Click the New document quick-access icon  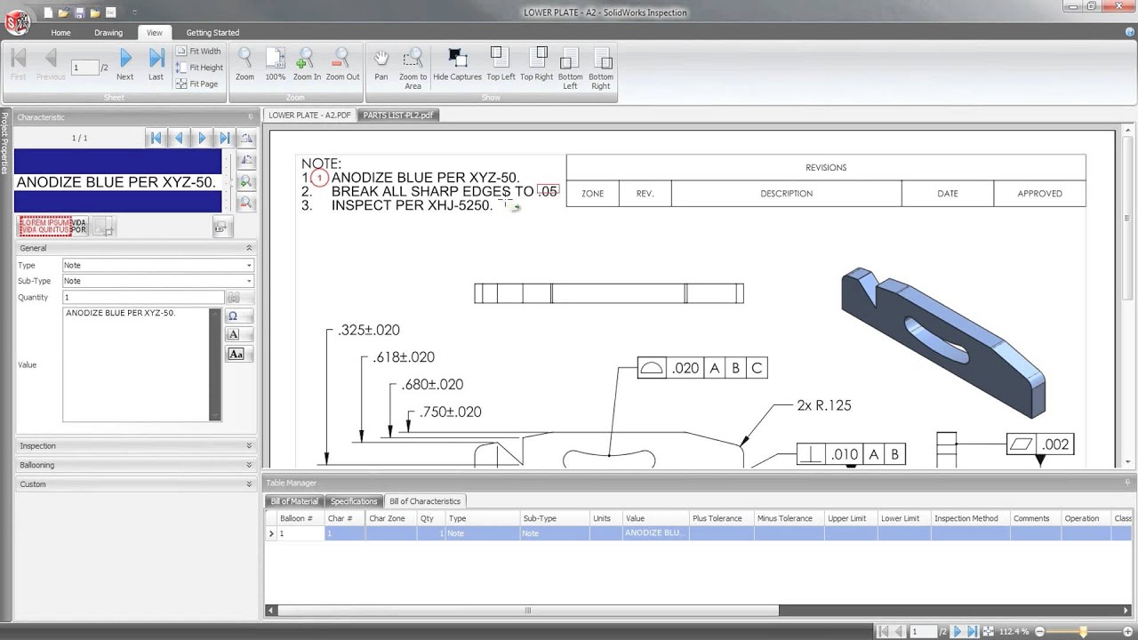pos(48,12)
